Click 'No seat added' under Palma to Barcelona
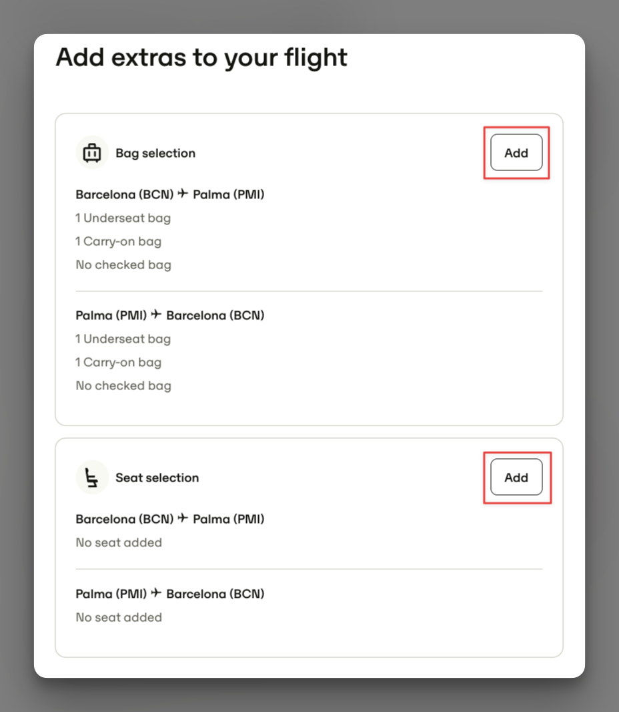The image size is (619, 712). 119,618
